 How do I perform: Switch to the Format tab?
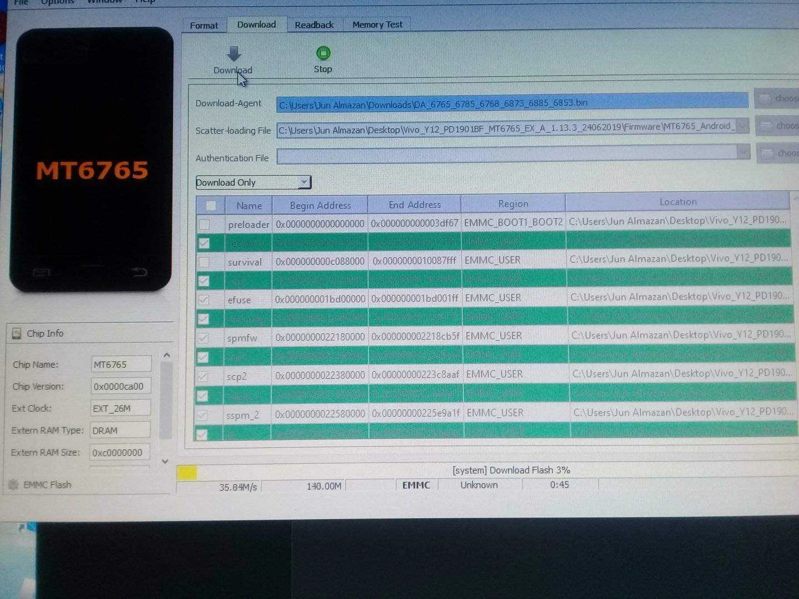(x=204, y=26)
